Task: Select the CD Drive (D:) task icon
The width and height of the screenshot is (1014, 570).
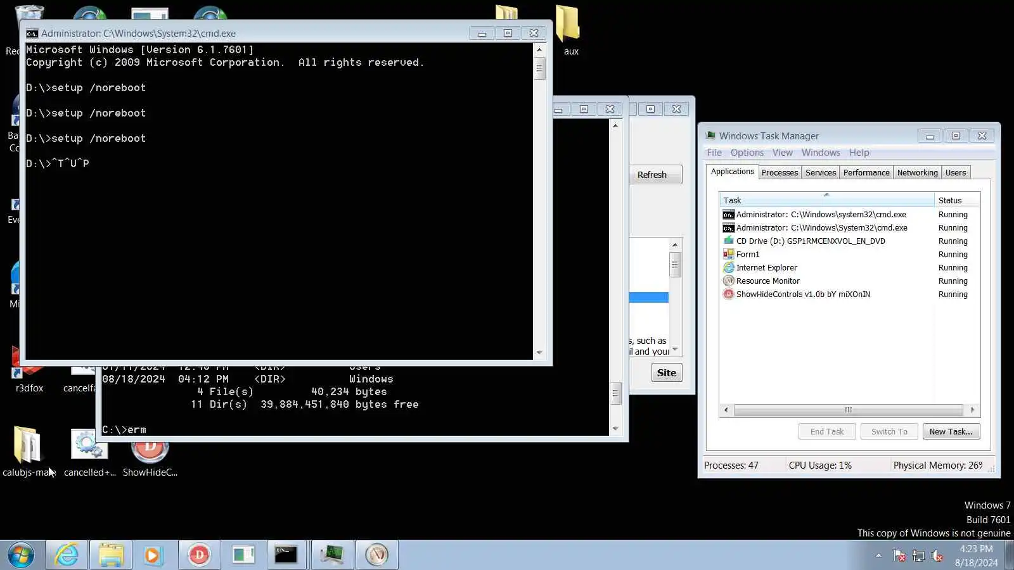Action: coord(729,241)
